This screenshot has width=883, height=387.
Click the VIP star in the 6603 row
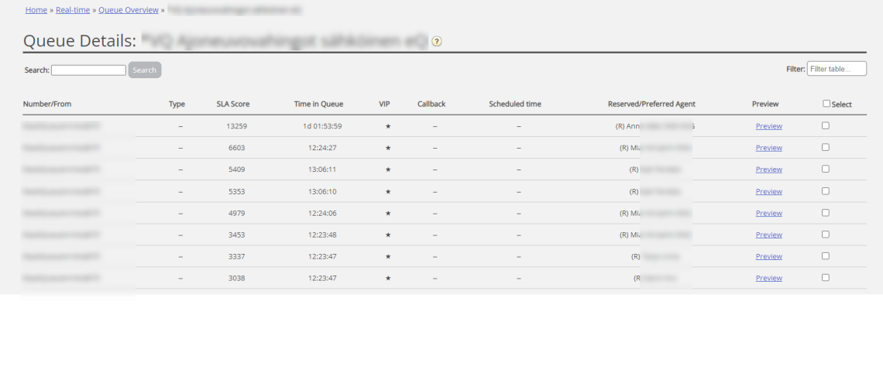click(388, 148)
